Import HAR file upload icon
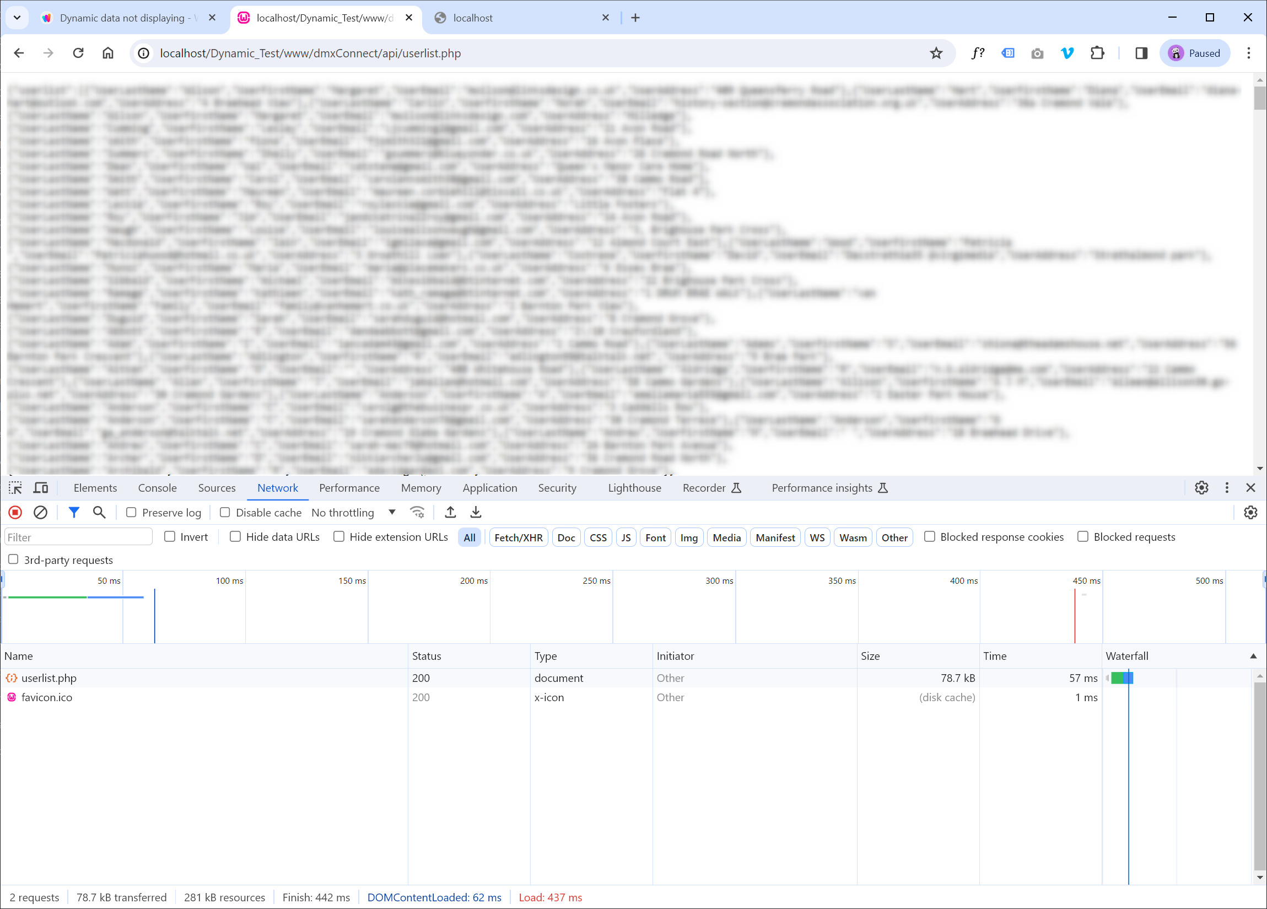This screenshot has width=1267, height=909. 450,512
